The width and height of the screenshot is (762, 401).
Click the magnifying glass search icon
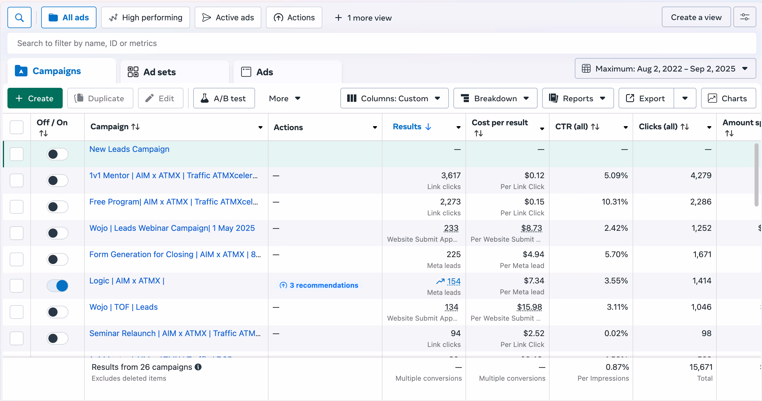click(19, 18)
